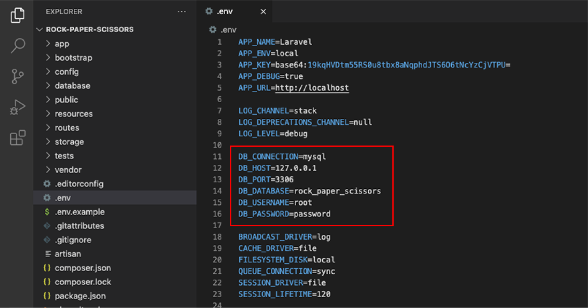Open the Search view in activity bar
The height and width of the screenshot is (308, 588).
(18, 45)
